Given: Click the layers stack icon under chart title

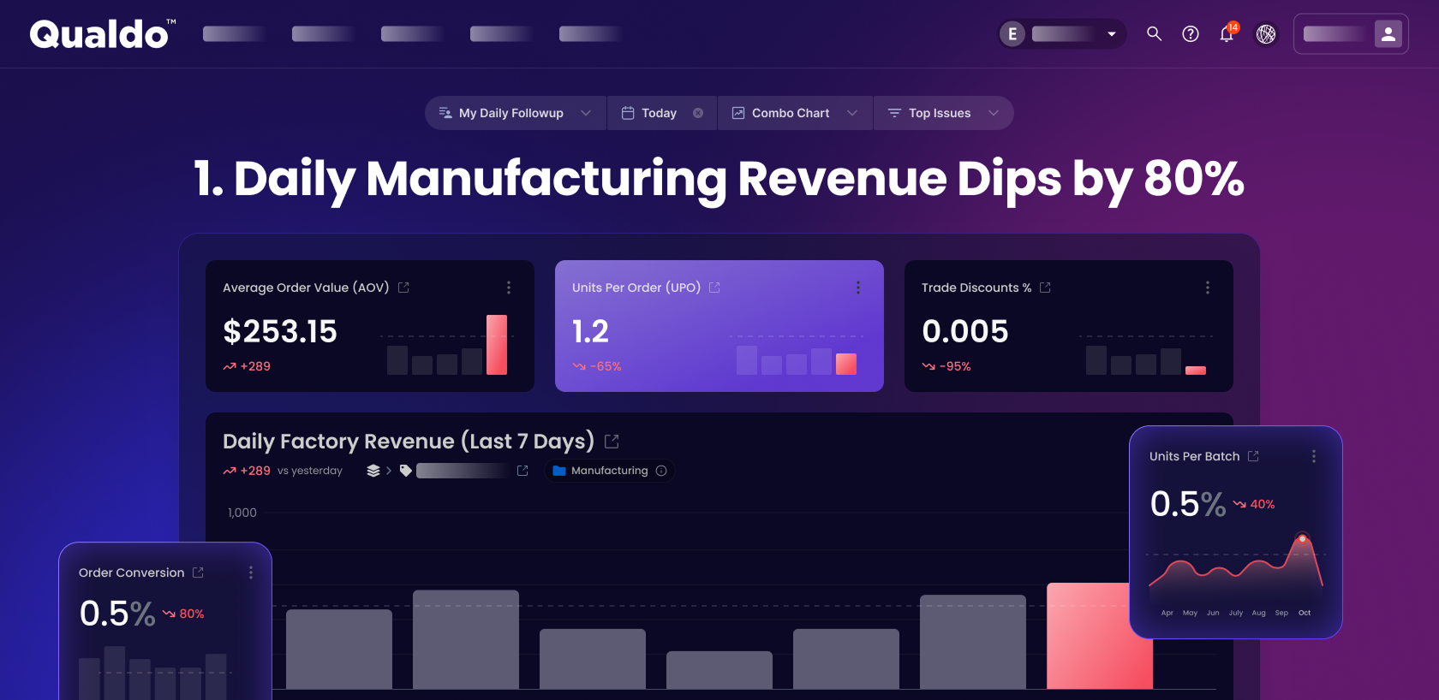Looking at the screenshot, I should click(373, 471).
